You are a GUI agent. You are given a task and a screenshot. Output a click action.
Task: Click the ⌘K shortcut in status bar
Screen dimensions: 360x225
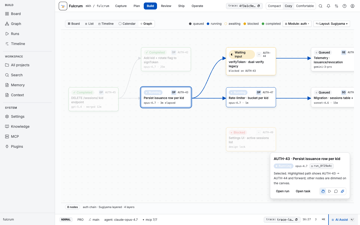point(323,219)
